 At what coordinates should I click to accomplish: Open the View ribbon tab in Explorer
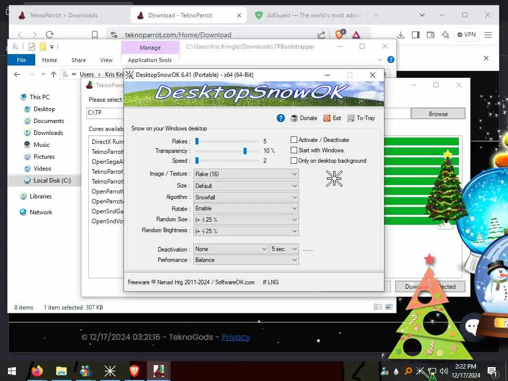[106, 60]
